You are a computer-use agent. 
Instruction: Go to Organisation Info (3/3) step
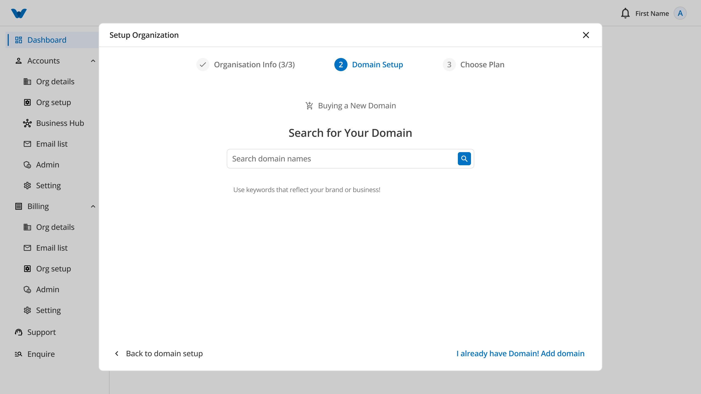coord(246,65)
